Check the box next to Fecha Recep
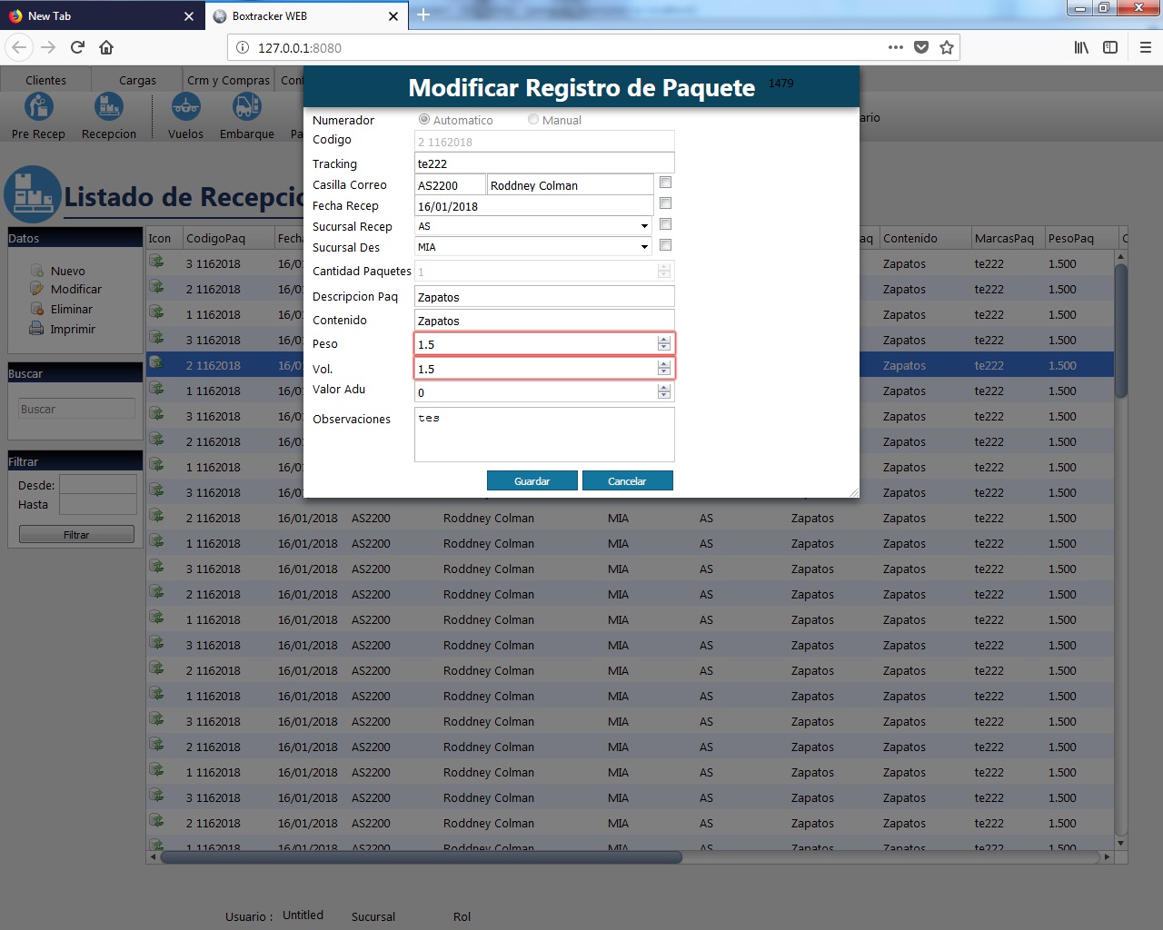 coord(665,203)
